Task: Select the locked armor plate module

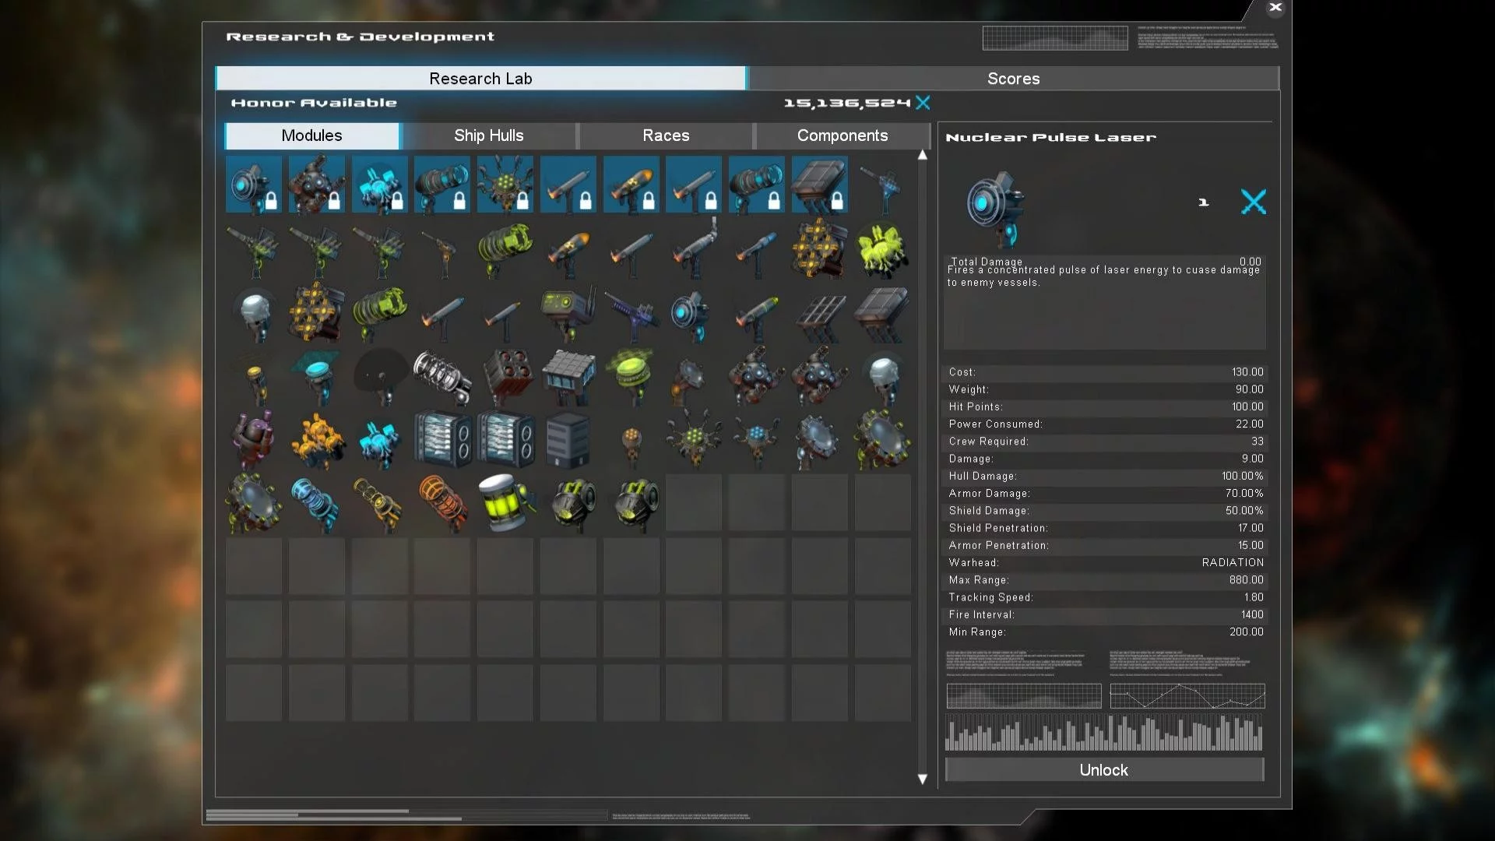Action: tap(819, 185)
